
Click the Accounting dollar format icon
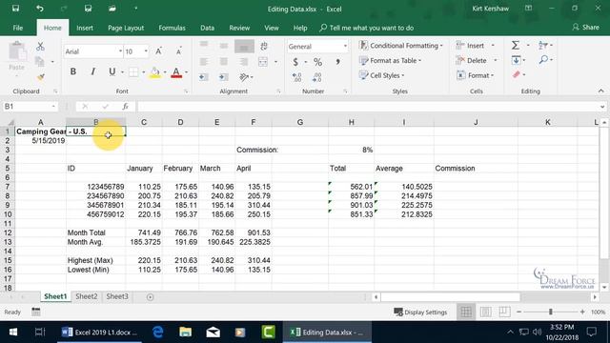(x=295, y=62)
